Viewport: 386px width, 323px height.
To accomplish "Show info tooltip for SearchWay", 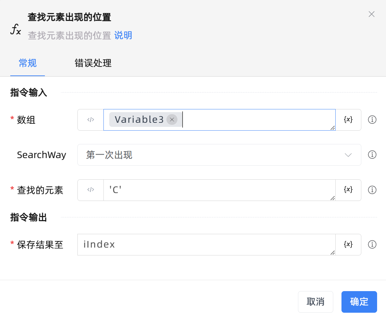I will (372, 155).
